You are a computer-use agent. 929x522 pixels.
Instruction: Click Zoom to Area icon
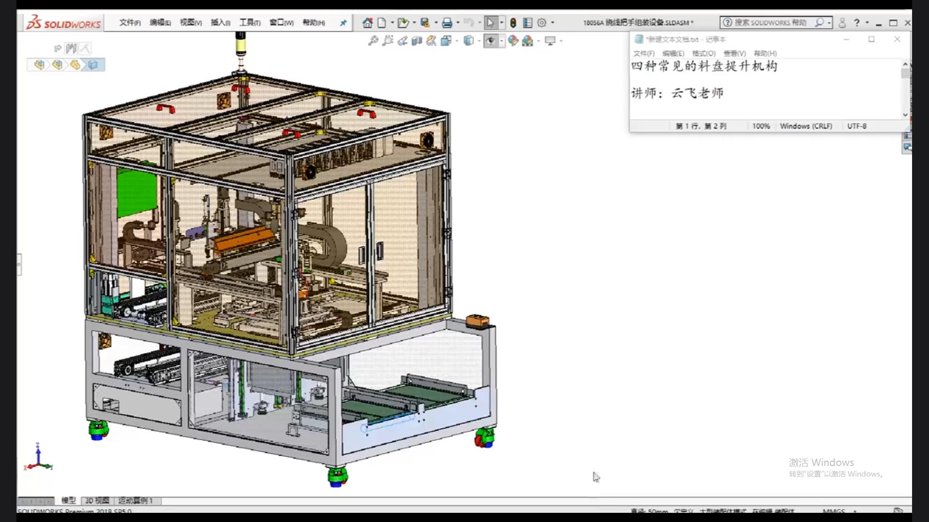point(388,41)
